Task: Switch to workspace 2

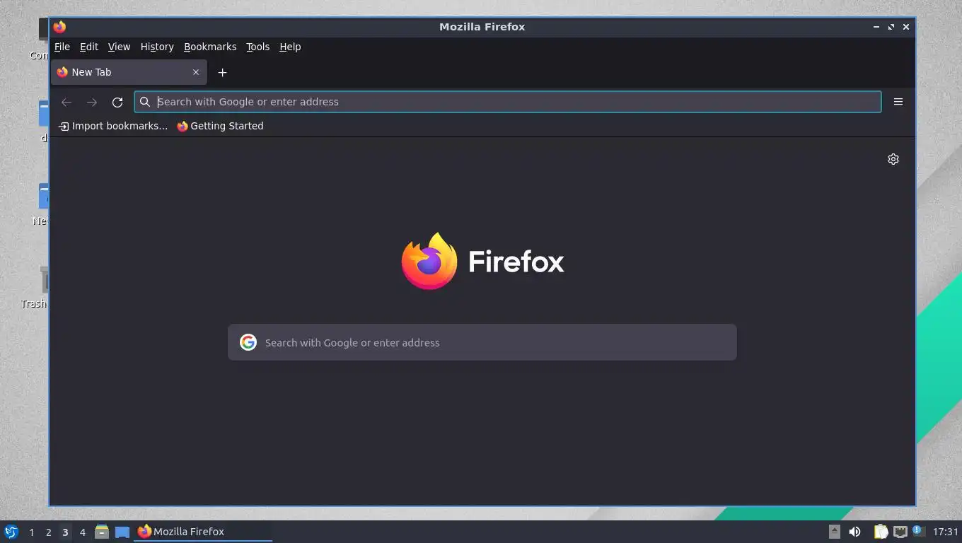Action: tap(48, 532)
